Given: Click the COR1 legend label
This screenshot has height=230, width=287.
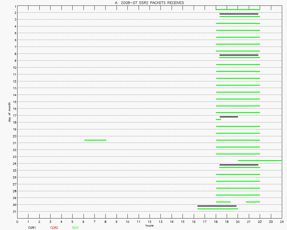Looking at the screenshot, I should pyautogui.click(x=32, y=228).
